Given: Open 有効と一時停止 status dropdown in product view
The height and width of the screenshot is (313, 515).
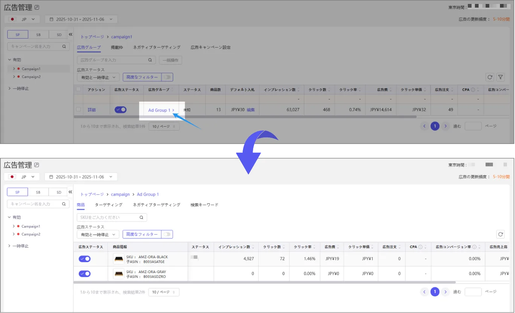Looking at the screenshot, I should coord(98,234).
